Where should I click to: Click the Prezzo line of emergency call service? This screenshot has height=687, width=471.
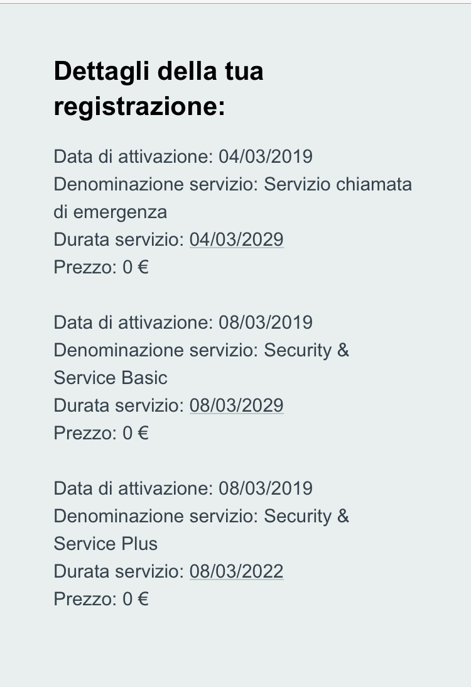pos(101,267)
